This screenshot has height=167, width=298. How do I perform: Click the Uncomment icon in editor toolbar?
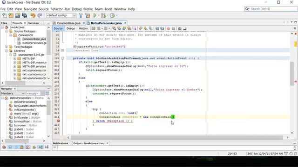click(185, 28)
